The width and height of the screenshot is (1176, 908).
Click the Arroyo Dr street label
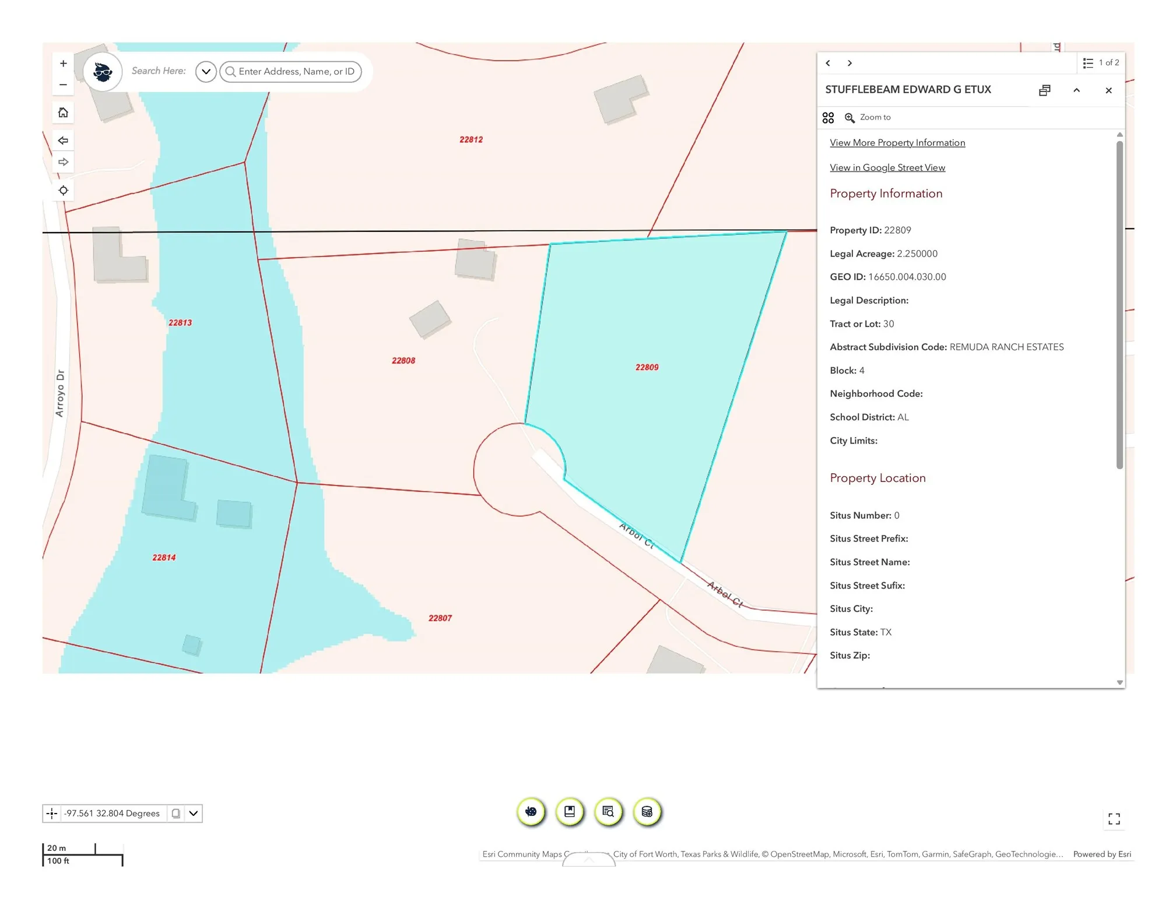(59, 393)
